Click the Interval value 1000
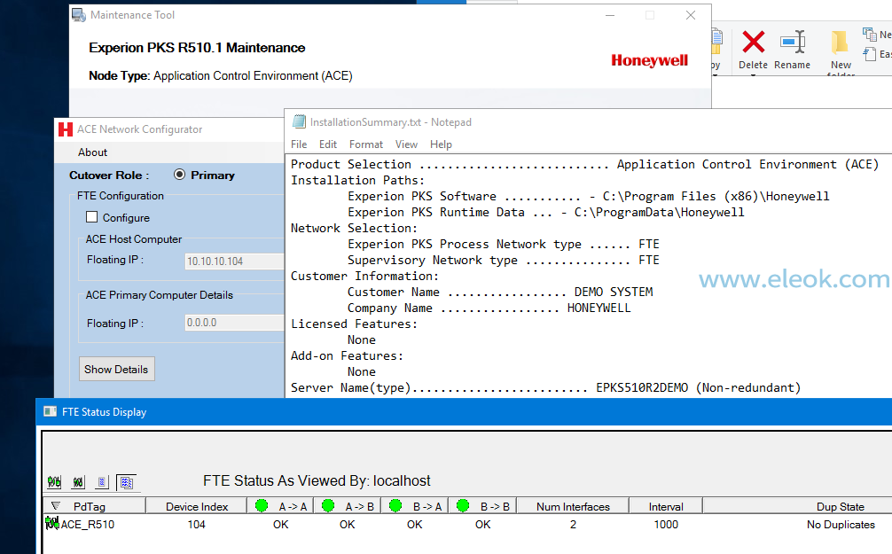The image size is (892, 554). (x=666, y=525)
